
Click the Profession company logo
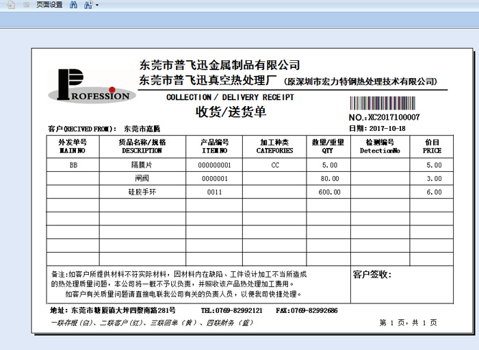coord(92,86)
